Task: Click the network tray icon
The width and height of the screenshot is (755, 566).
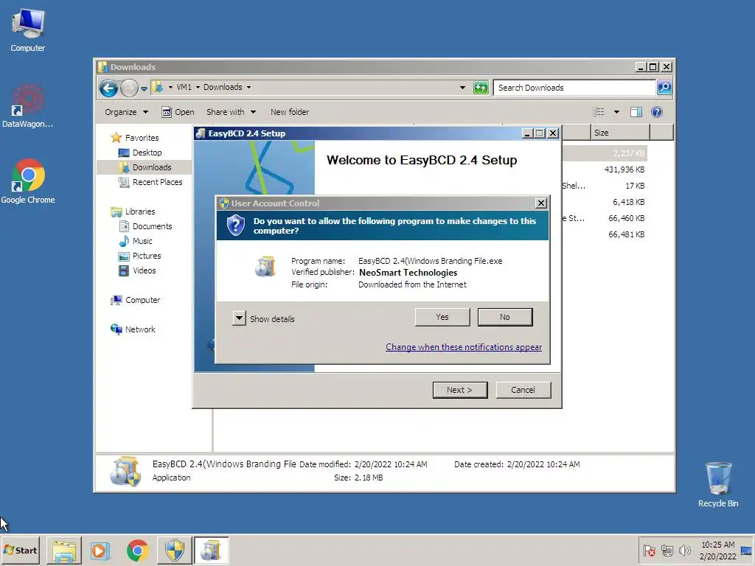Action: (667, 551)
